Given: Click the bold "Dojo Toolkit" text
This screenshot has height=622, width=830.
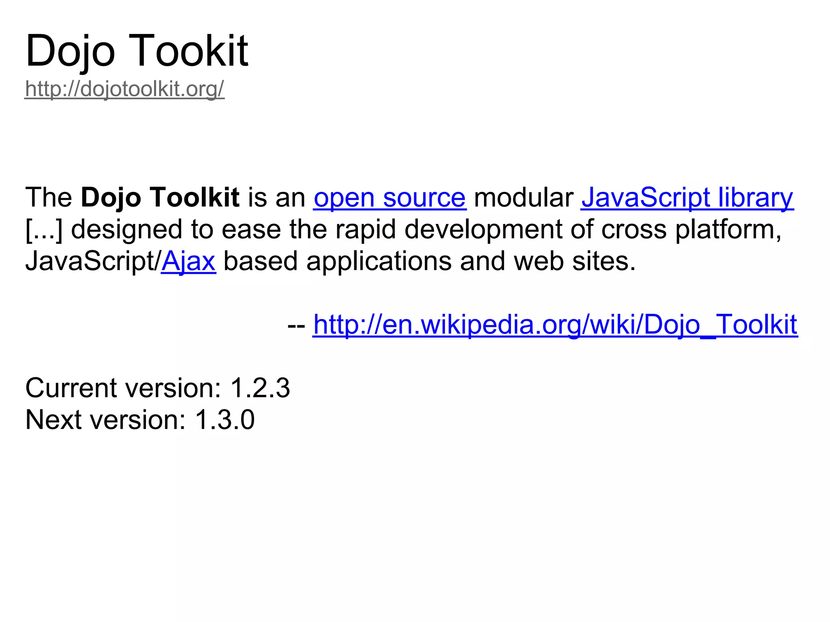Looking at the screenshot, I should [x=160, y=198].
